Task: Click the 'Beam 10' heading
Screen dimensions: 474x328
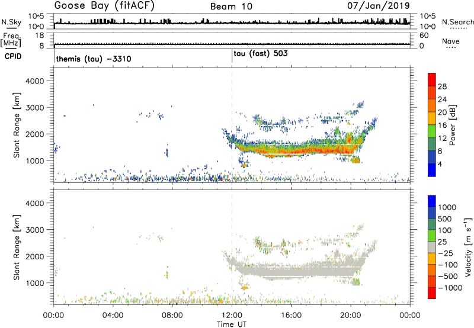Action: [x=231, y=7]
